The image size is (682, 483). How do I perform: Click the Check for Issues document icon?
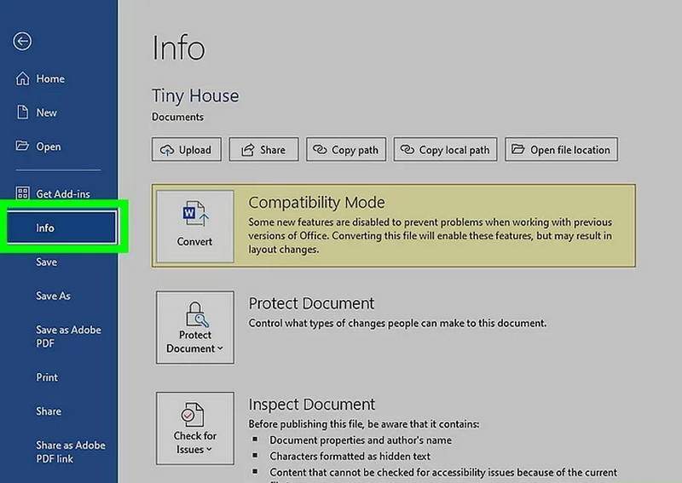pyautogui.click(x=194, y=415)
